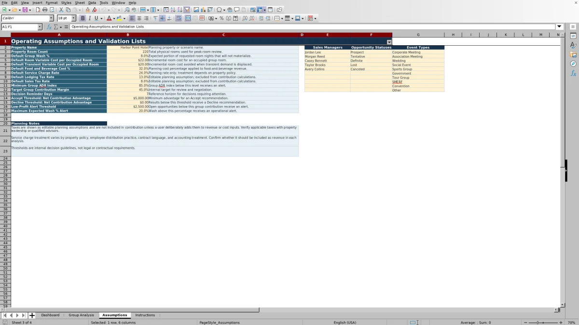Open the Name Box dropdown arrow
The image size is (579, 325).
click(x=40, y=27)
